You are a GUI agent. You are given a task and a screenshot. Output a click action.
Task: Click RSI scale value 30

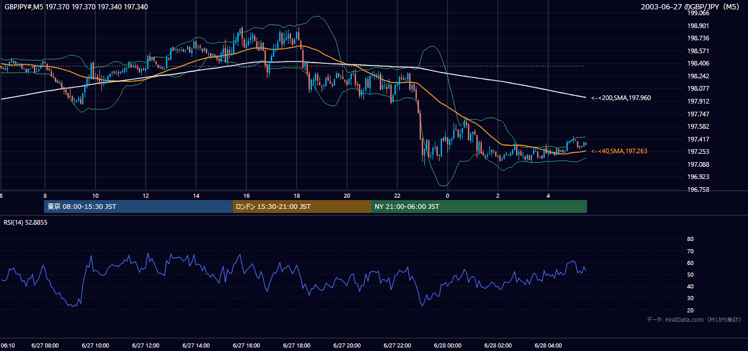(x=690, y=298)
